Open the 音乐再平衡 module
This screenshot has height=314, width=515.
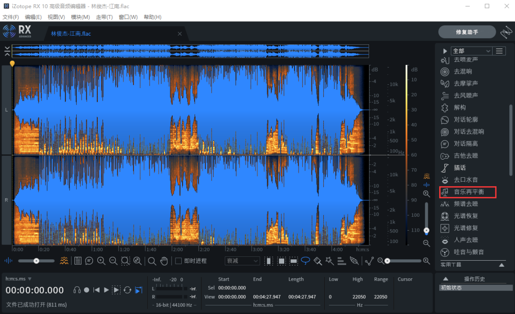pyautogui.click(x=468, y=192)
